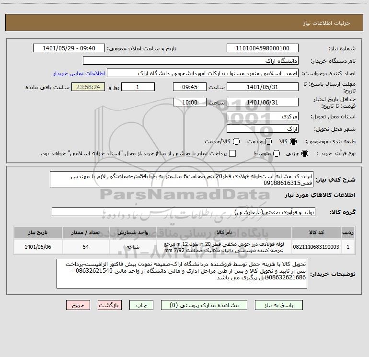This screenshot has height=357, width=369.
Task: Click the اطلاعات کالاهای مورد نیاز heading
Action: tap(320, 195)
